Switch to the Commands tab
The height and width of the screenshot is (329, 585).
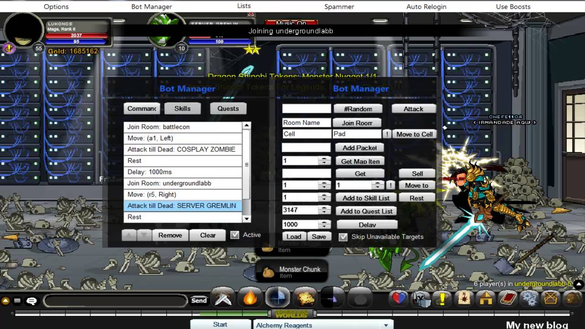(x=142, y=108)
